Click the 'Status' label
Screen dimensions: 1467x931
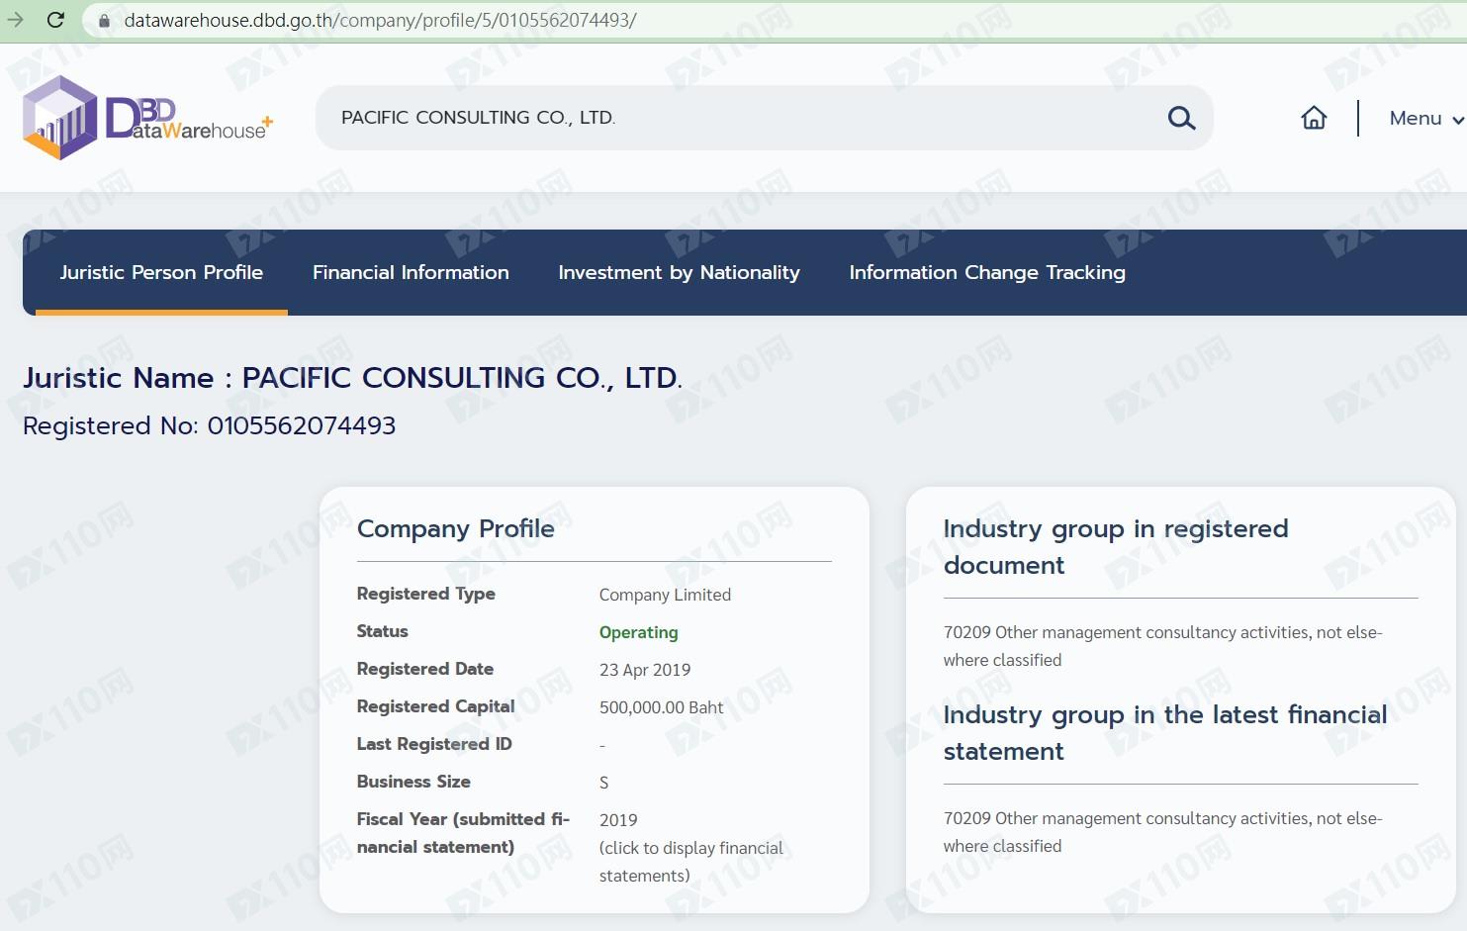(382, 631)
